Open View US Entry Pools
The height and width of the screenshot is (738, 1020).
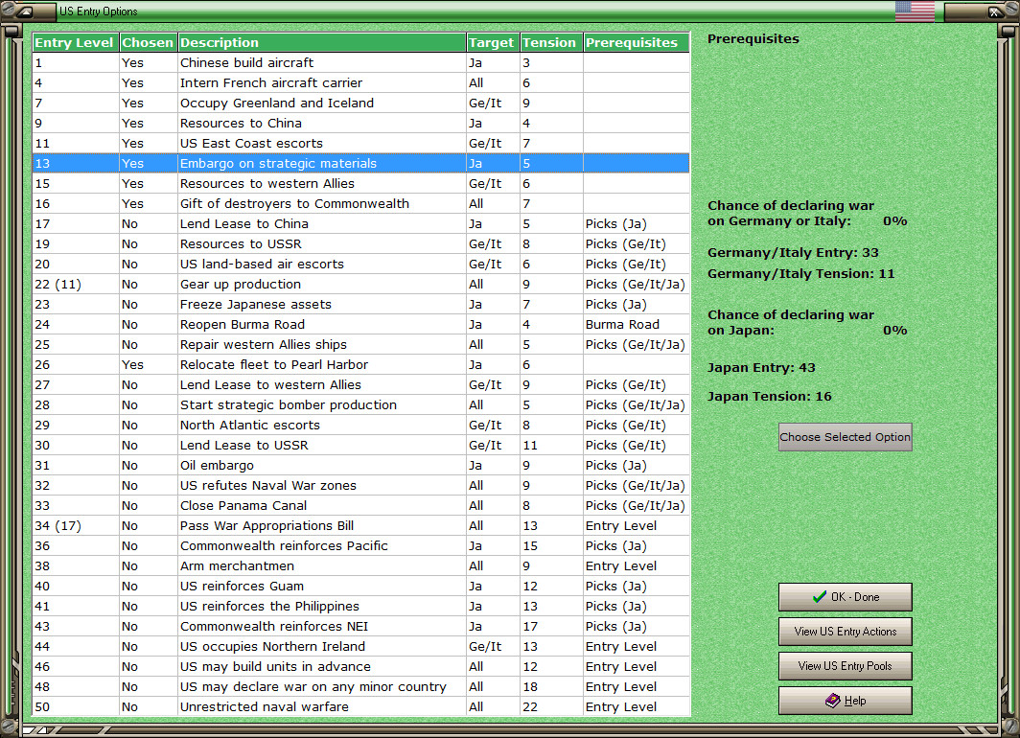pos(845,666)
